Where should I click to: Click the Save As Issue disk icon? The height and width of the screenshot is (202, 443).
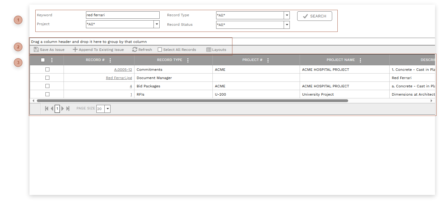click(x=36, y=50)
